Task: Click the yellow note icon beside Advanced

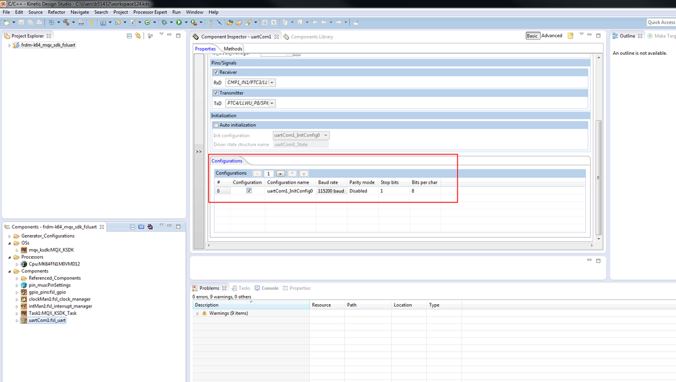Action: (570, 36)
